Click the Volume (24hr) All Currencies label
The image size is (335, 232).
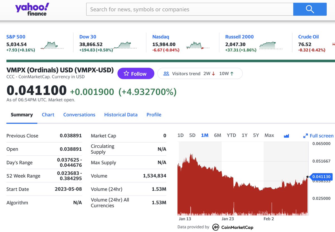tap(110, 203)
